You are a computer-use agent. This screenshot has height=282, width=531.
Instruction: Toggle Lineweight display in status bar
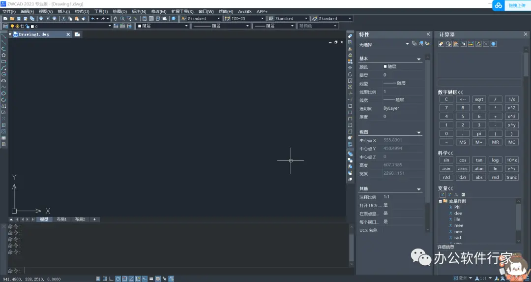pos(151,279)
